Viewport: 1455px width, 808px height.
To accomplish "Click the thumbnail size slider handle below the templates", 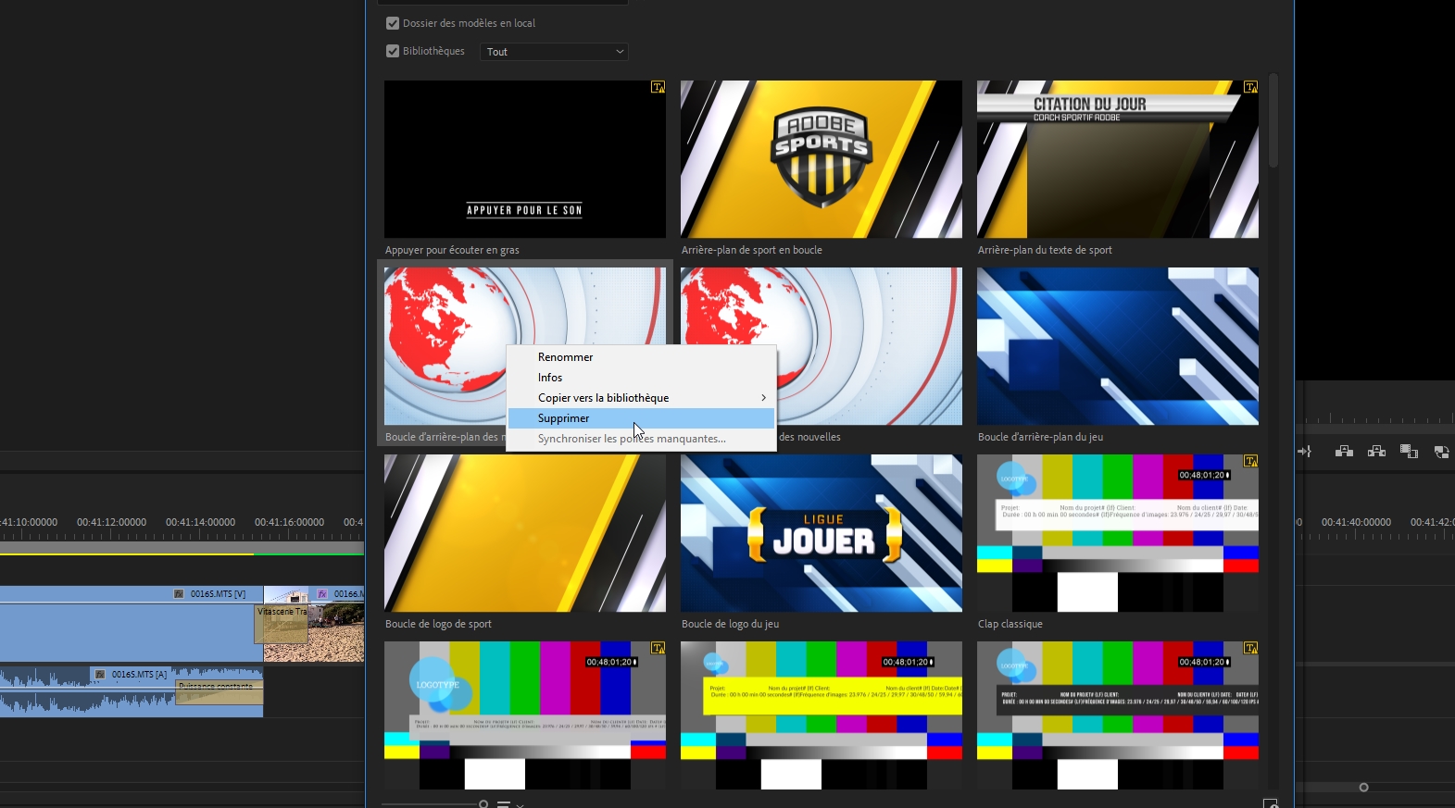I will coord(483,804).
